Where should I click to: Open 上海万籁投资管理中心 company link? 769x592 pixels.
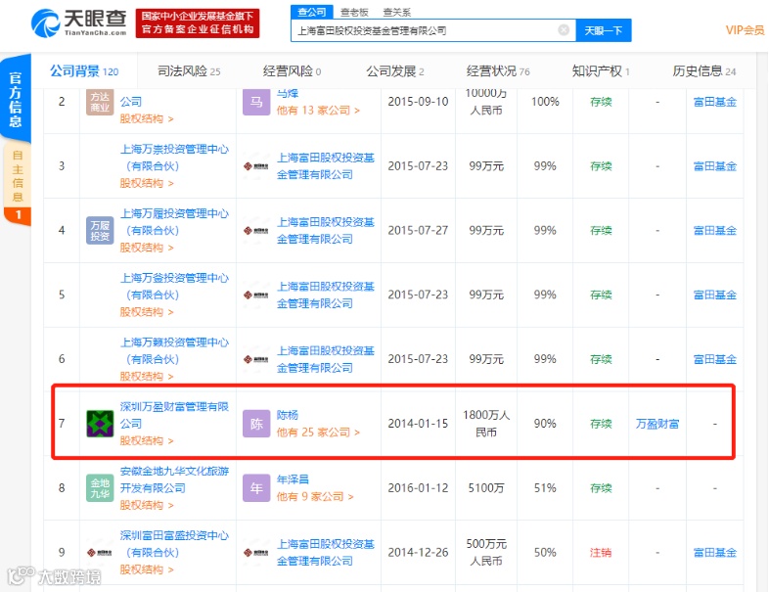click(x=174, y=350)
